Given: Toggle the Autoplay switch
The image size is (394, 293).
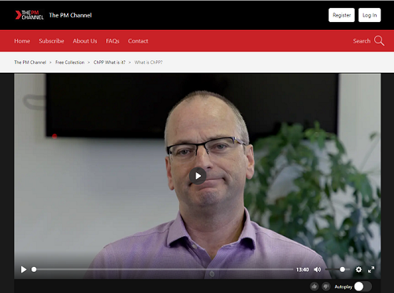Looking at the screenshot, I should point(362,287).
